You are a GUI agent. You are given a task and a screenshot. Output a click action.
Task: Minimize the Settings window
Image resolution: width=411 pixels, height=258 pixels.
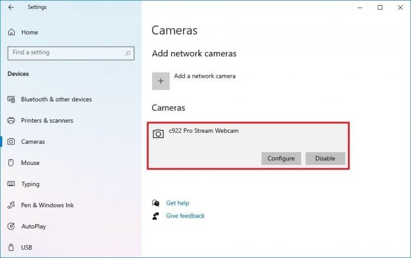[360, 8]
